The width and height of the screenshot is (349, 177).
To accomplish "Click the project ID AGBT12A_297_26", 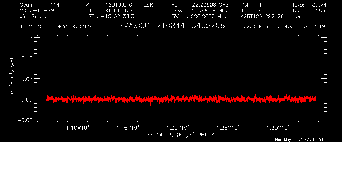I will click(x=262, y=16).
